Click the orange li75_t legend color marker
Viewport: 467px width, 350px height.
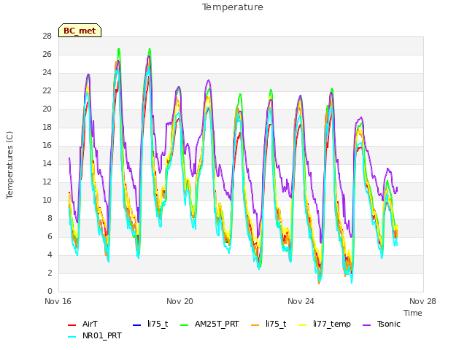tap(255, 325)
